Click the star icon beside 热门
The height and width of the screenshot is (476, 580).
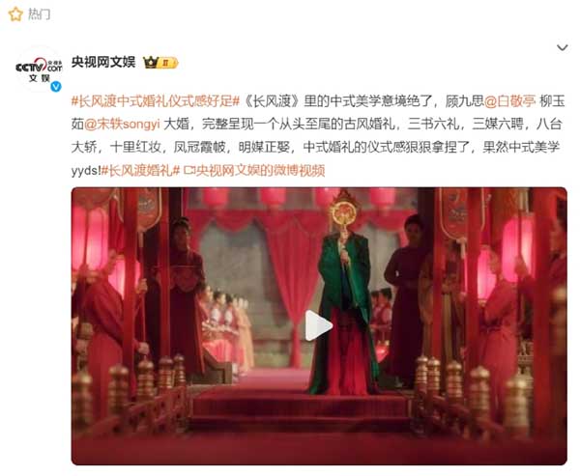(15, 14)
